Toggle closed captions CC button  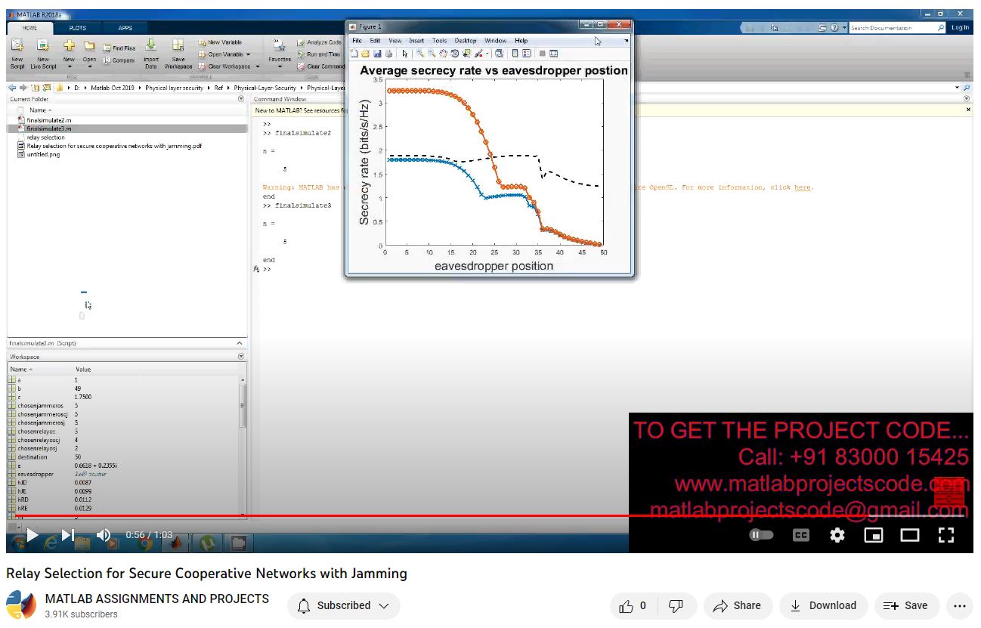tap(800, 535)
